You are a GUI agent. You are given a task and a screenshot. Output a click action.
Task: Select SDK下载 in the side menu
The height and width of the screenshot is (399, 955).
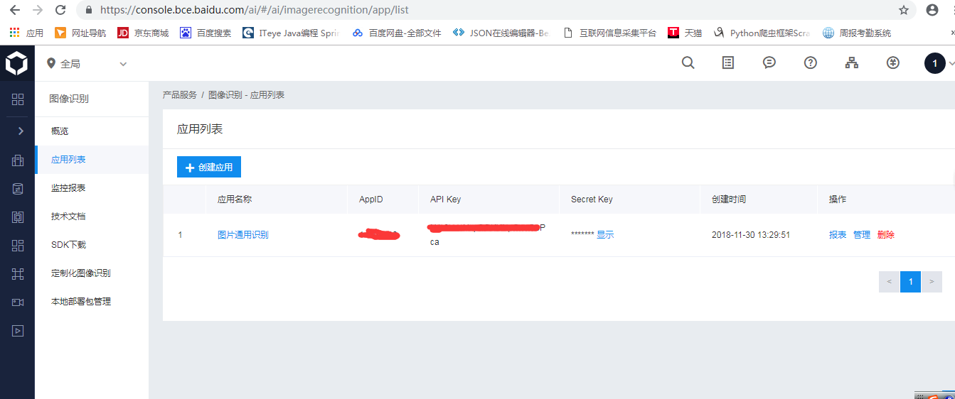[x=92, y=245]
